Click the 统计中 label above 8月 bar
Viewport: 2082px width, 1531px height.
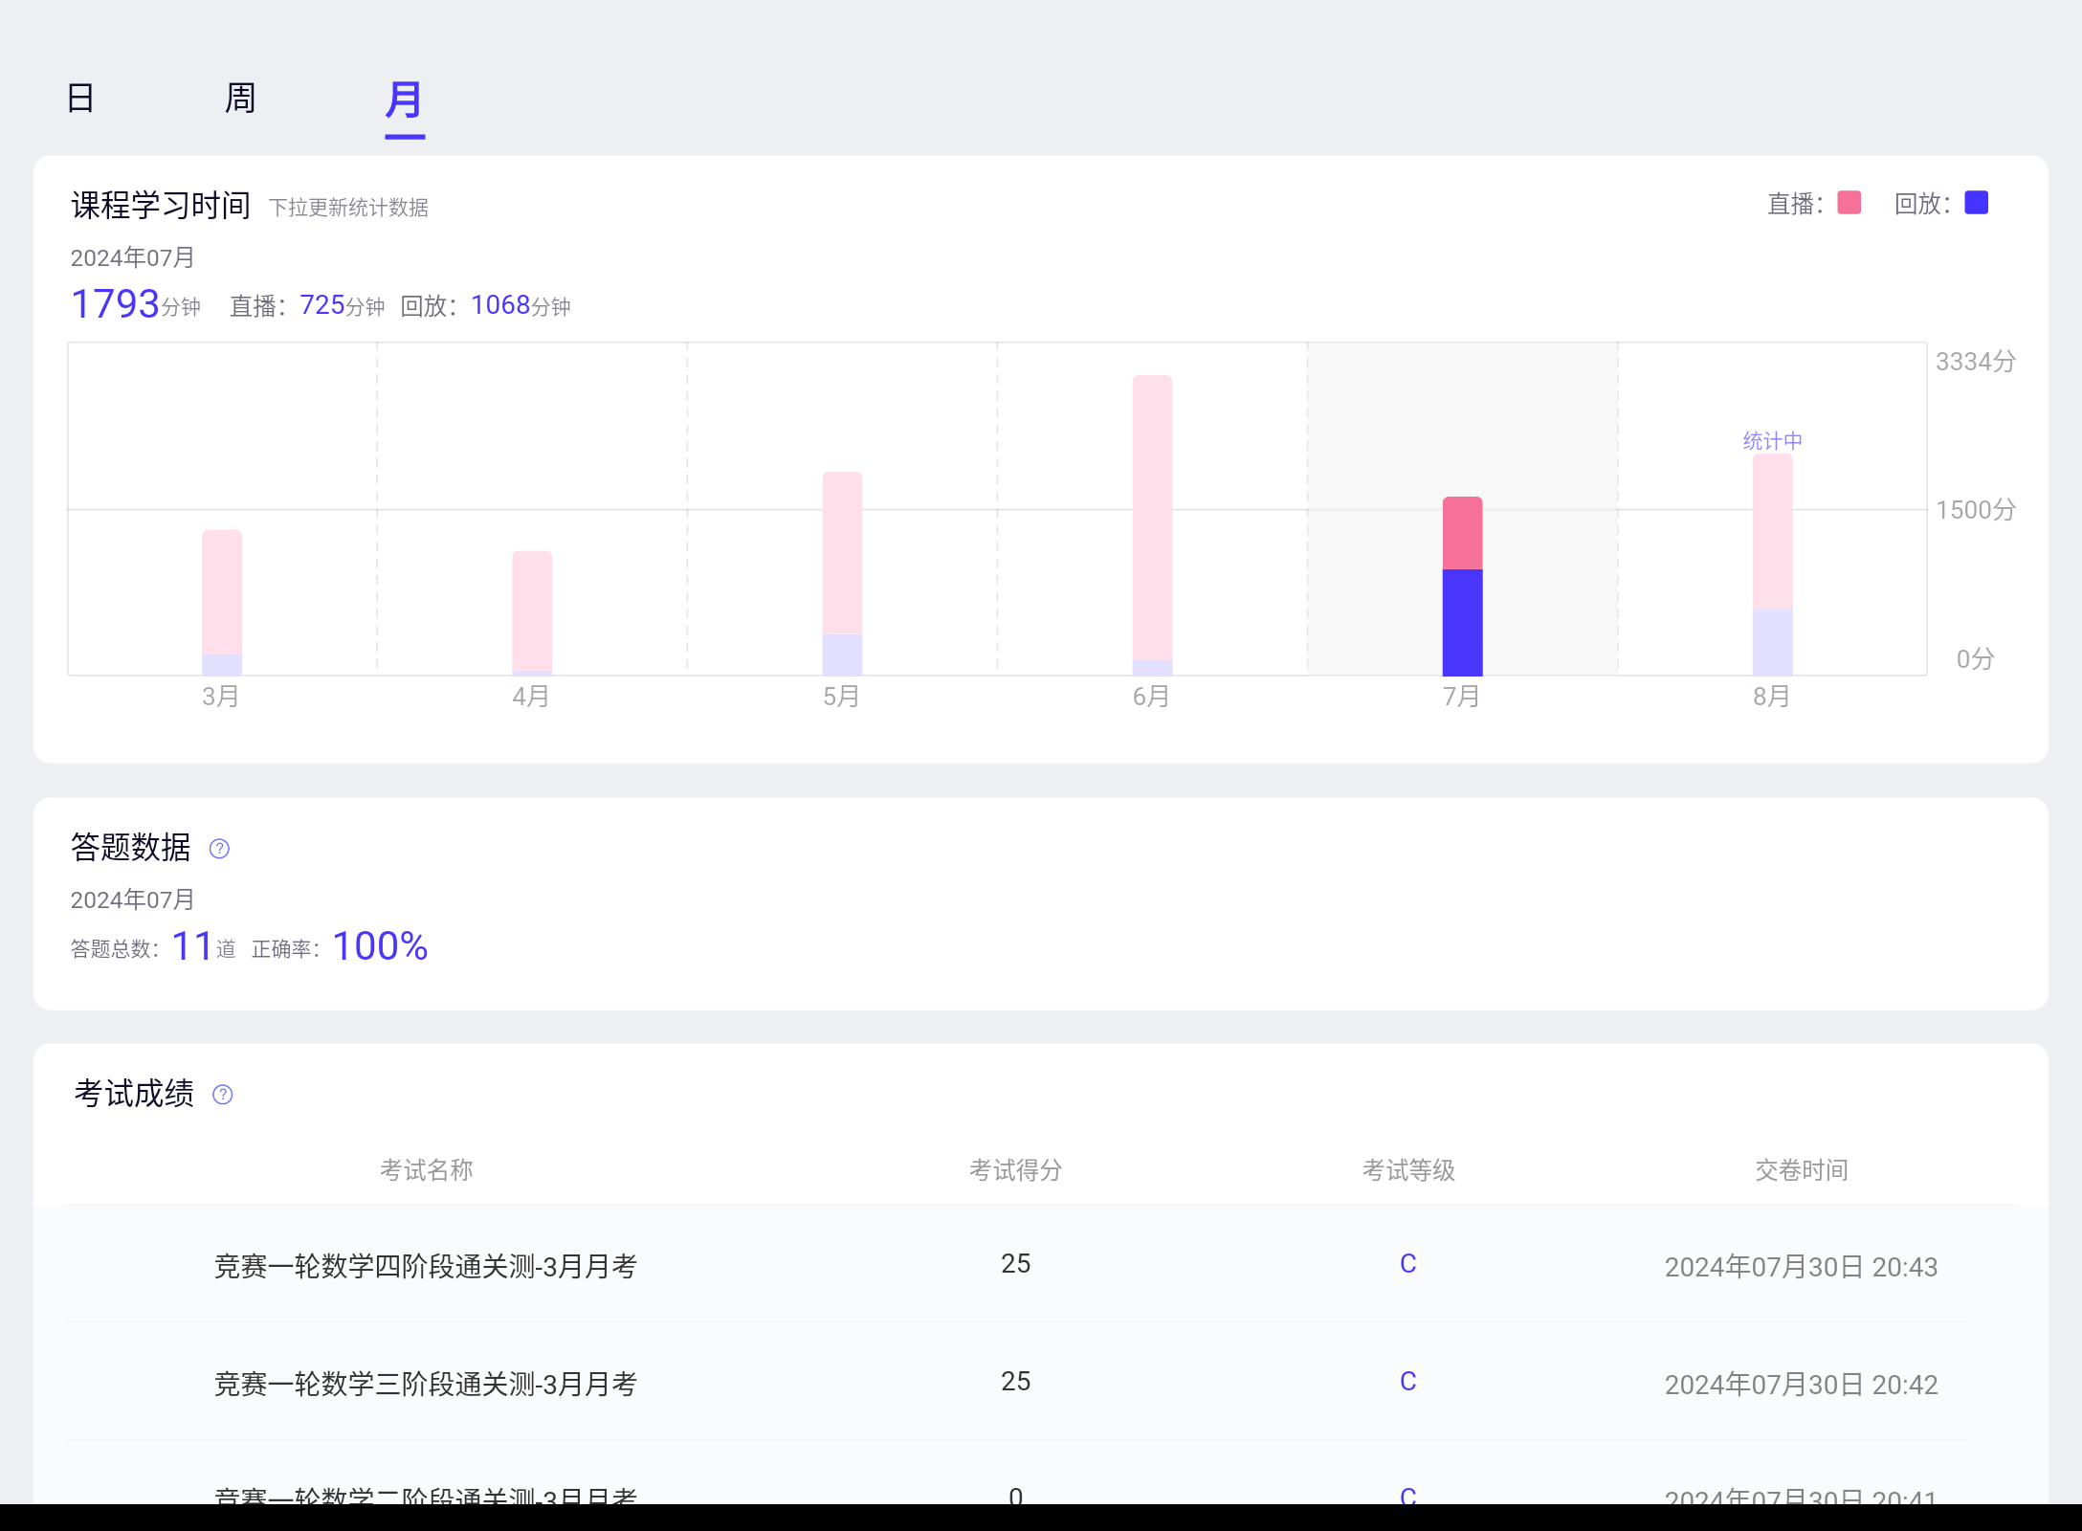(1772, 441)
